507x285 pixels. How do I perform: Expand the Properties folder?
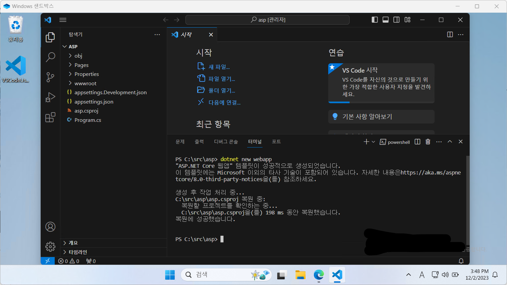click(113, 74)
